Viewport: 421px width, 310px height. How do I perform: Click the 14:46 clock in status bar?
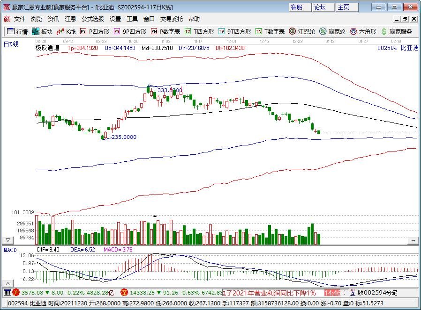332,293
